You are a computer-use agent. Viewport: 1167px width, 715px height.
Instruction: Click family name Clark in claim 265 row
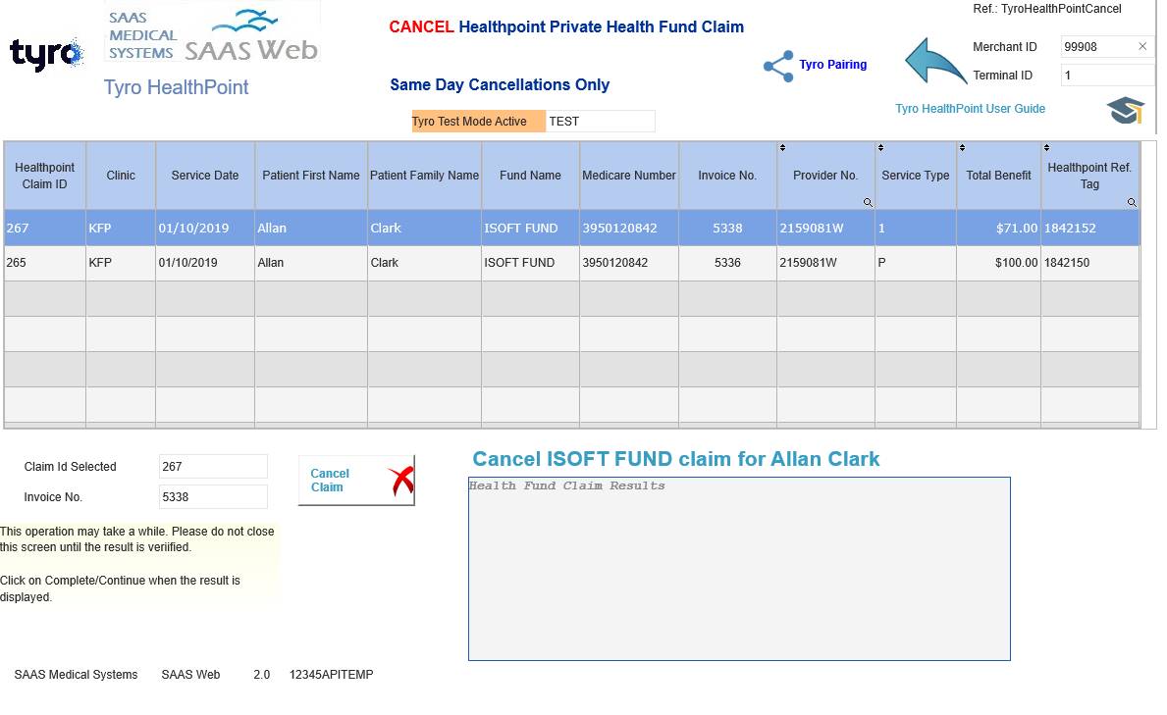pyautogui.click(x=424, y=263)
